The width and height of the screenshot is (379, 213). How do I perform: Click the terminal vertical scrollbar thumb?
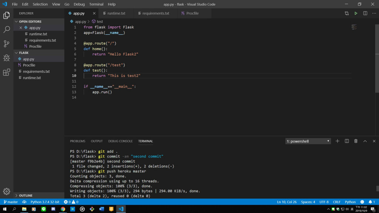(377, 188)
